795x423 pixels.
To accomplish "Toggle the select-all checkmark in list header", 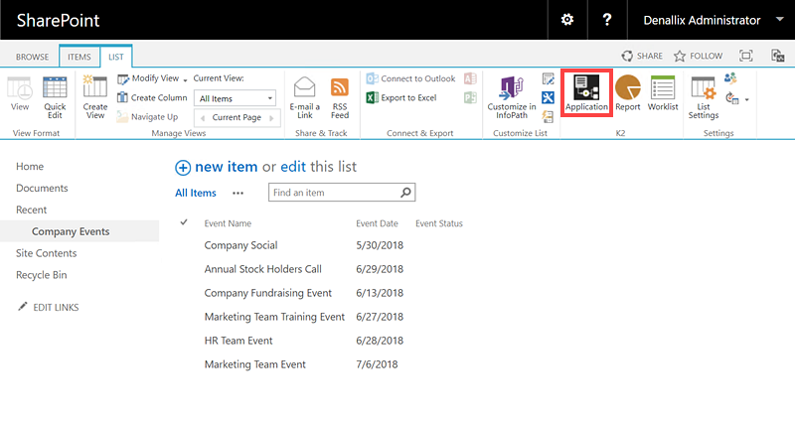I will click(x=184, y=222).
